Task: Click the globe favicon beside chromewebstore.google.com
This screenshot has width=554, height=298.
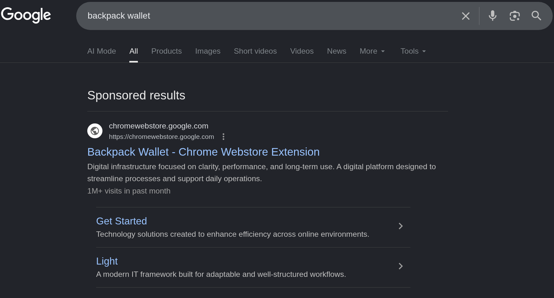Action: [x=95, y=131]
